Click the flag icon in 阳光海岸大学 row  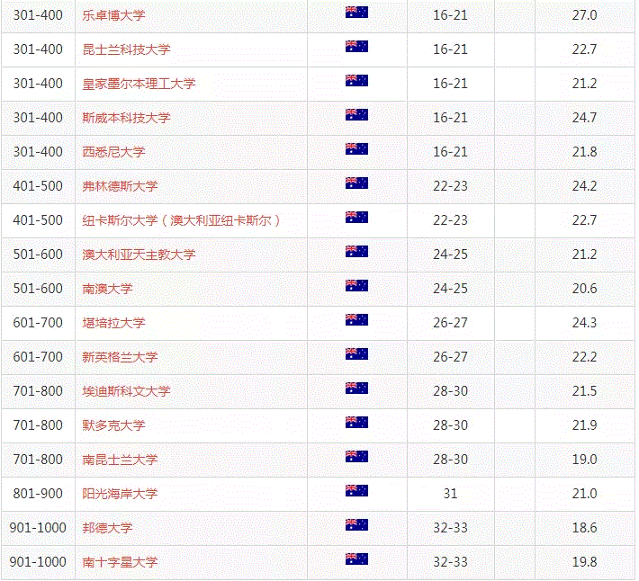click(x=356, y=491)
